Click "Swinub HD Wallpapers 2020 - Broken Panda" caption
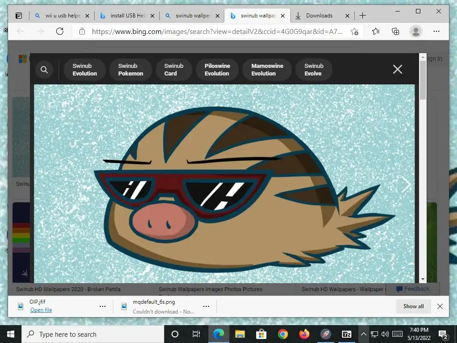 coord(68,289)
